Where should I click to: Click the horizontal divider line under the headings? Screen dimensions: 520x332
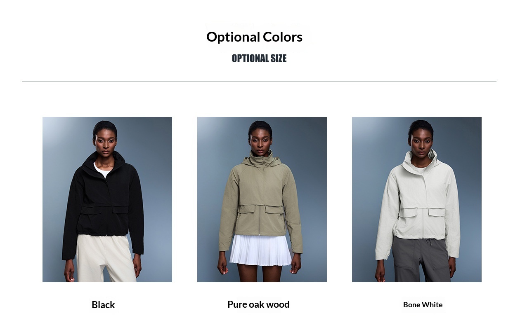(259, 81)
